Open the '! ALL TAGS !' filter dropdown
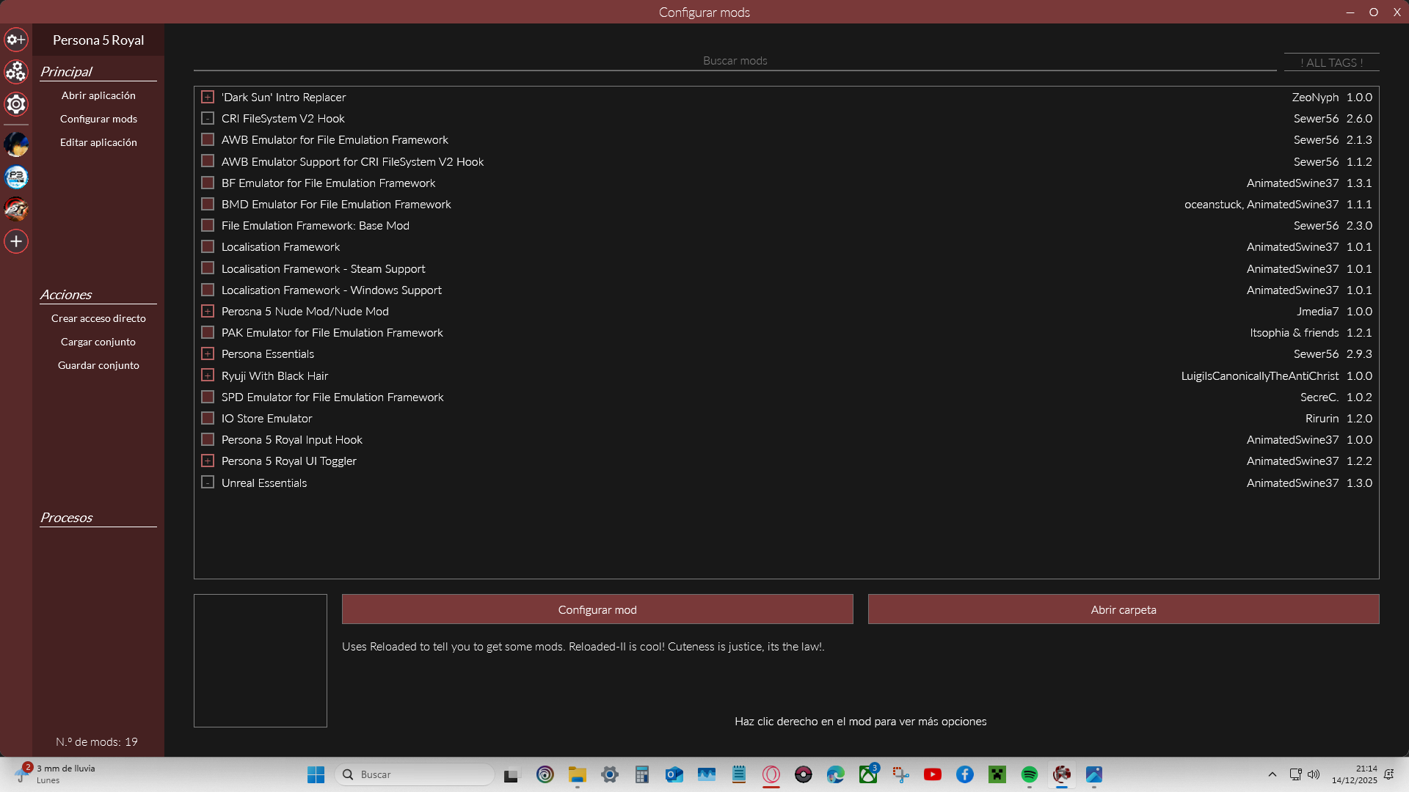This screenshot has width=1409, height=792. pyautogui.click(x=1331, y=62)
